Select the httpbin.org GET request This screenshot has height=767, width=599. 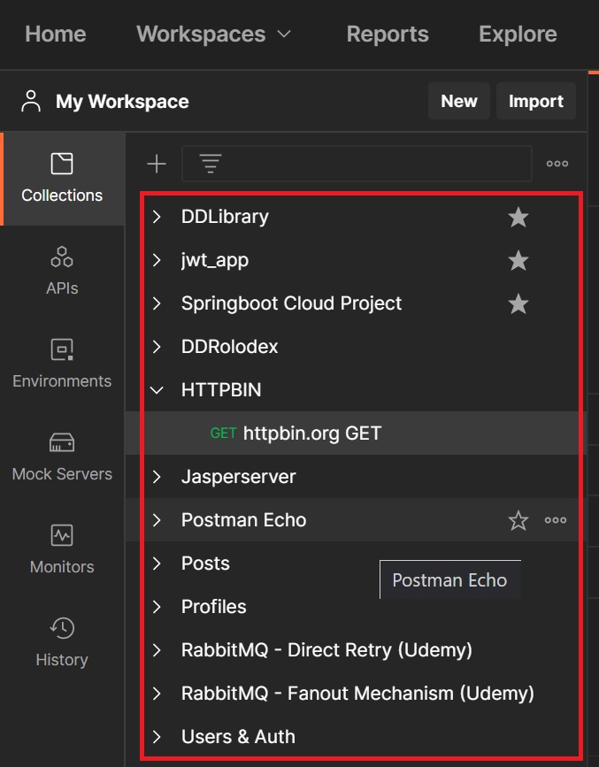click(x=311, y=433)
